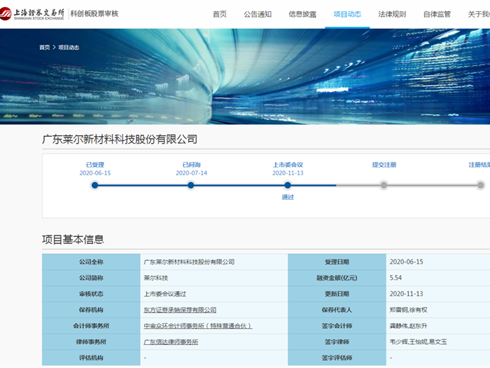The width and height of the screenshot is (490, 368).
Task: Click the 项目基本信息 section heading
Action: [x=73, y=240]
